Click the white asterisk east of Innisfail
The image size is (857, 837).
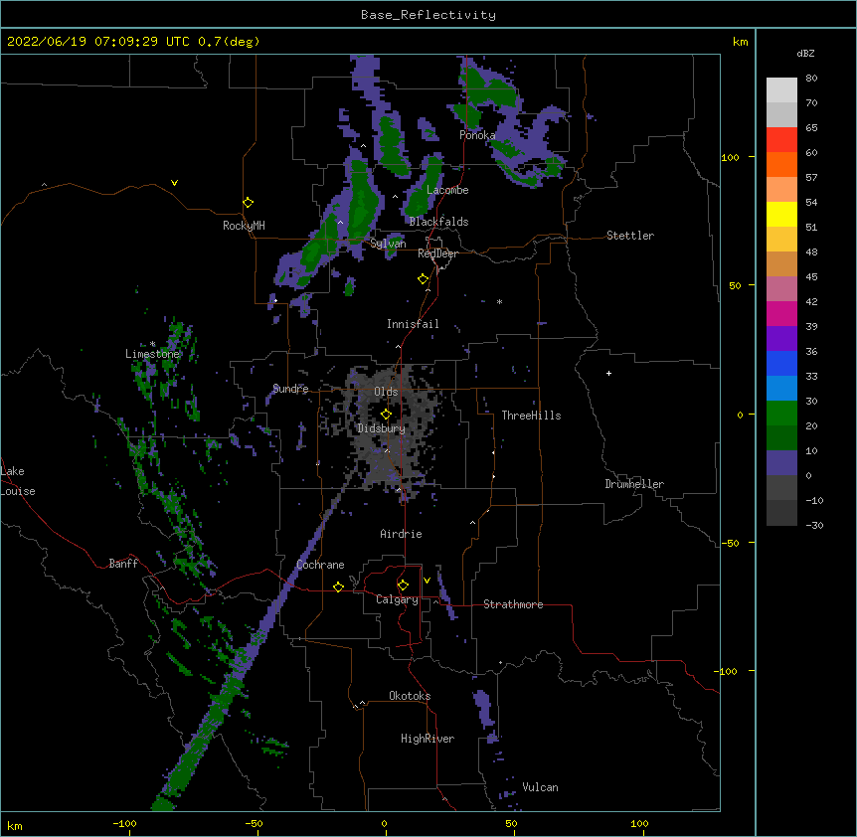click(x=499, y=301)
